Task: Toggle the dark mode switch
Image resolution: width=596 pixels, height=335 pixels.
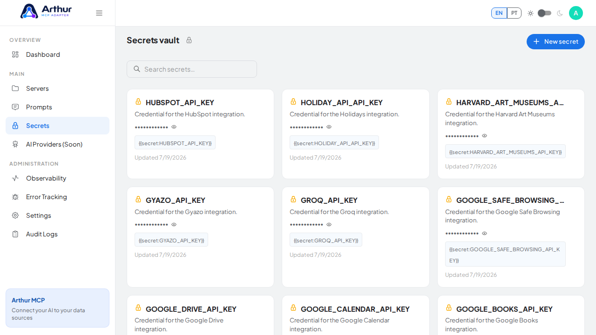Action: (545, 13)
